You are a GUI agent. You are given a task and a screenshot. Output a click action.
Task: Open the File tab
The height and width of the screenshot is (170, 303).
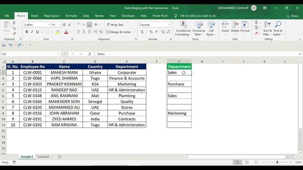point(7,16)
